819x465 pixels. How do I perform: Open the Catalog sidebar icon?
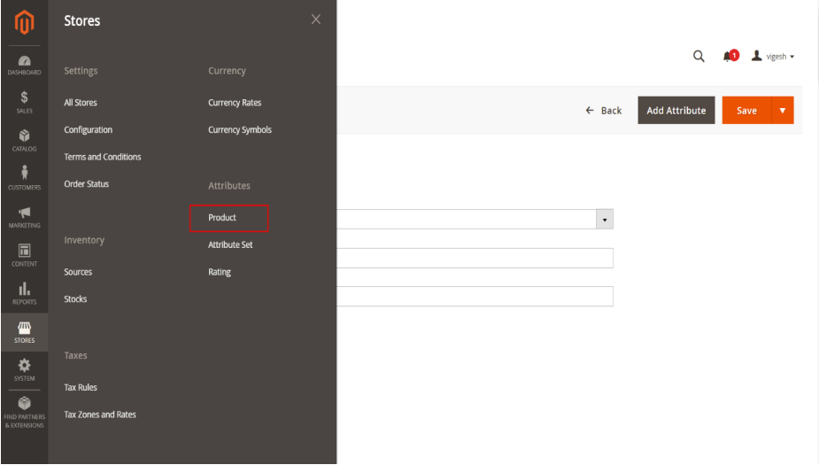point(24,140)
